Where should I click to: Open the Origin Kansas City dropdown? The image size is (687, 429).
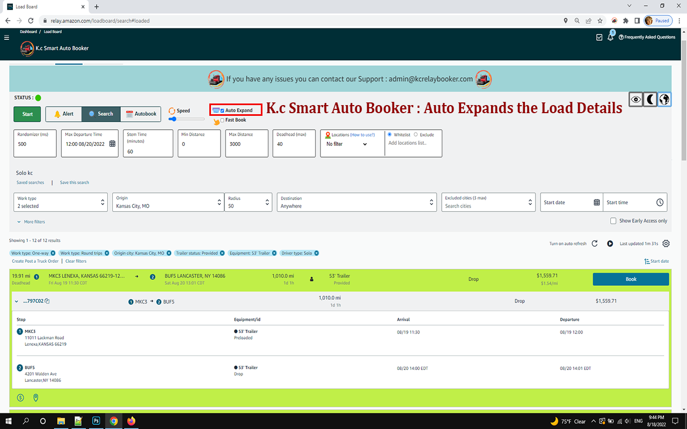click(168, 202)
